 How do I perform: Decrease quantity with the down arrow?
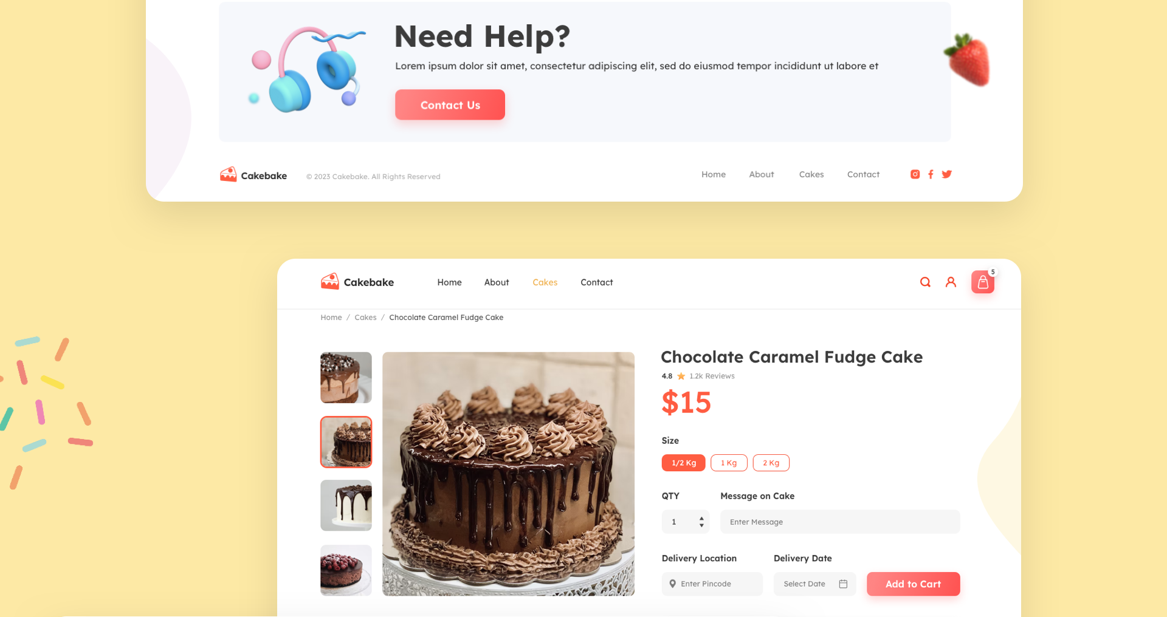[701, 525]
